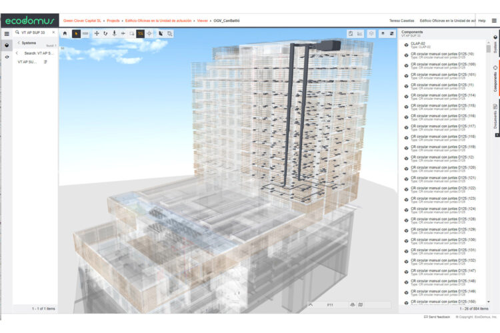Open the list icon beside VT AP SU...
500x333 pixels.
pos(45,62)
